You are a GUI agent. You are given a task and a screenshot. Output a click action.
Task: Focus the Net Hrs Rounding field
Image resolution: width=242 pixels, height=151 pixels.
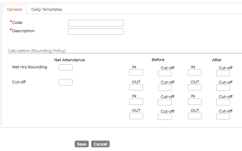(65, 67)
